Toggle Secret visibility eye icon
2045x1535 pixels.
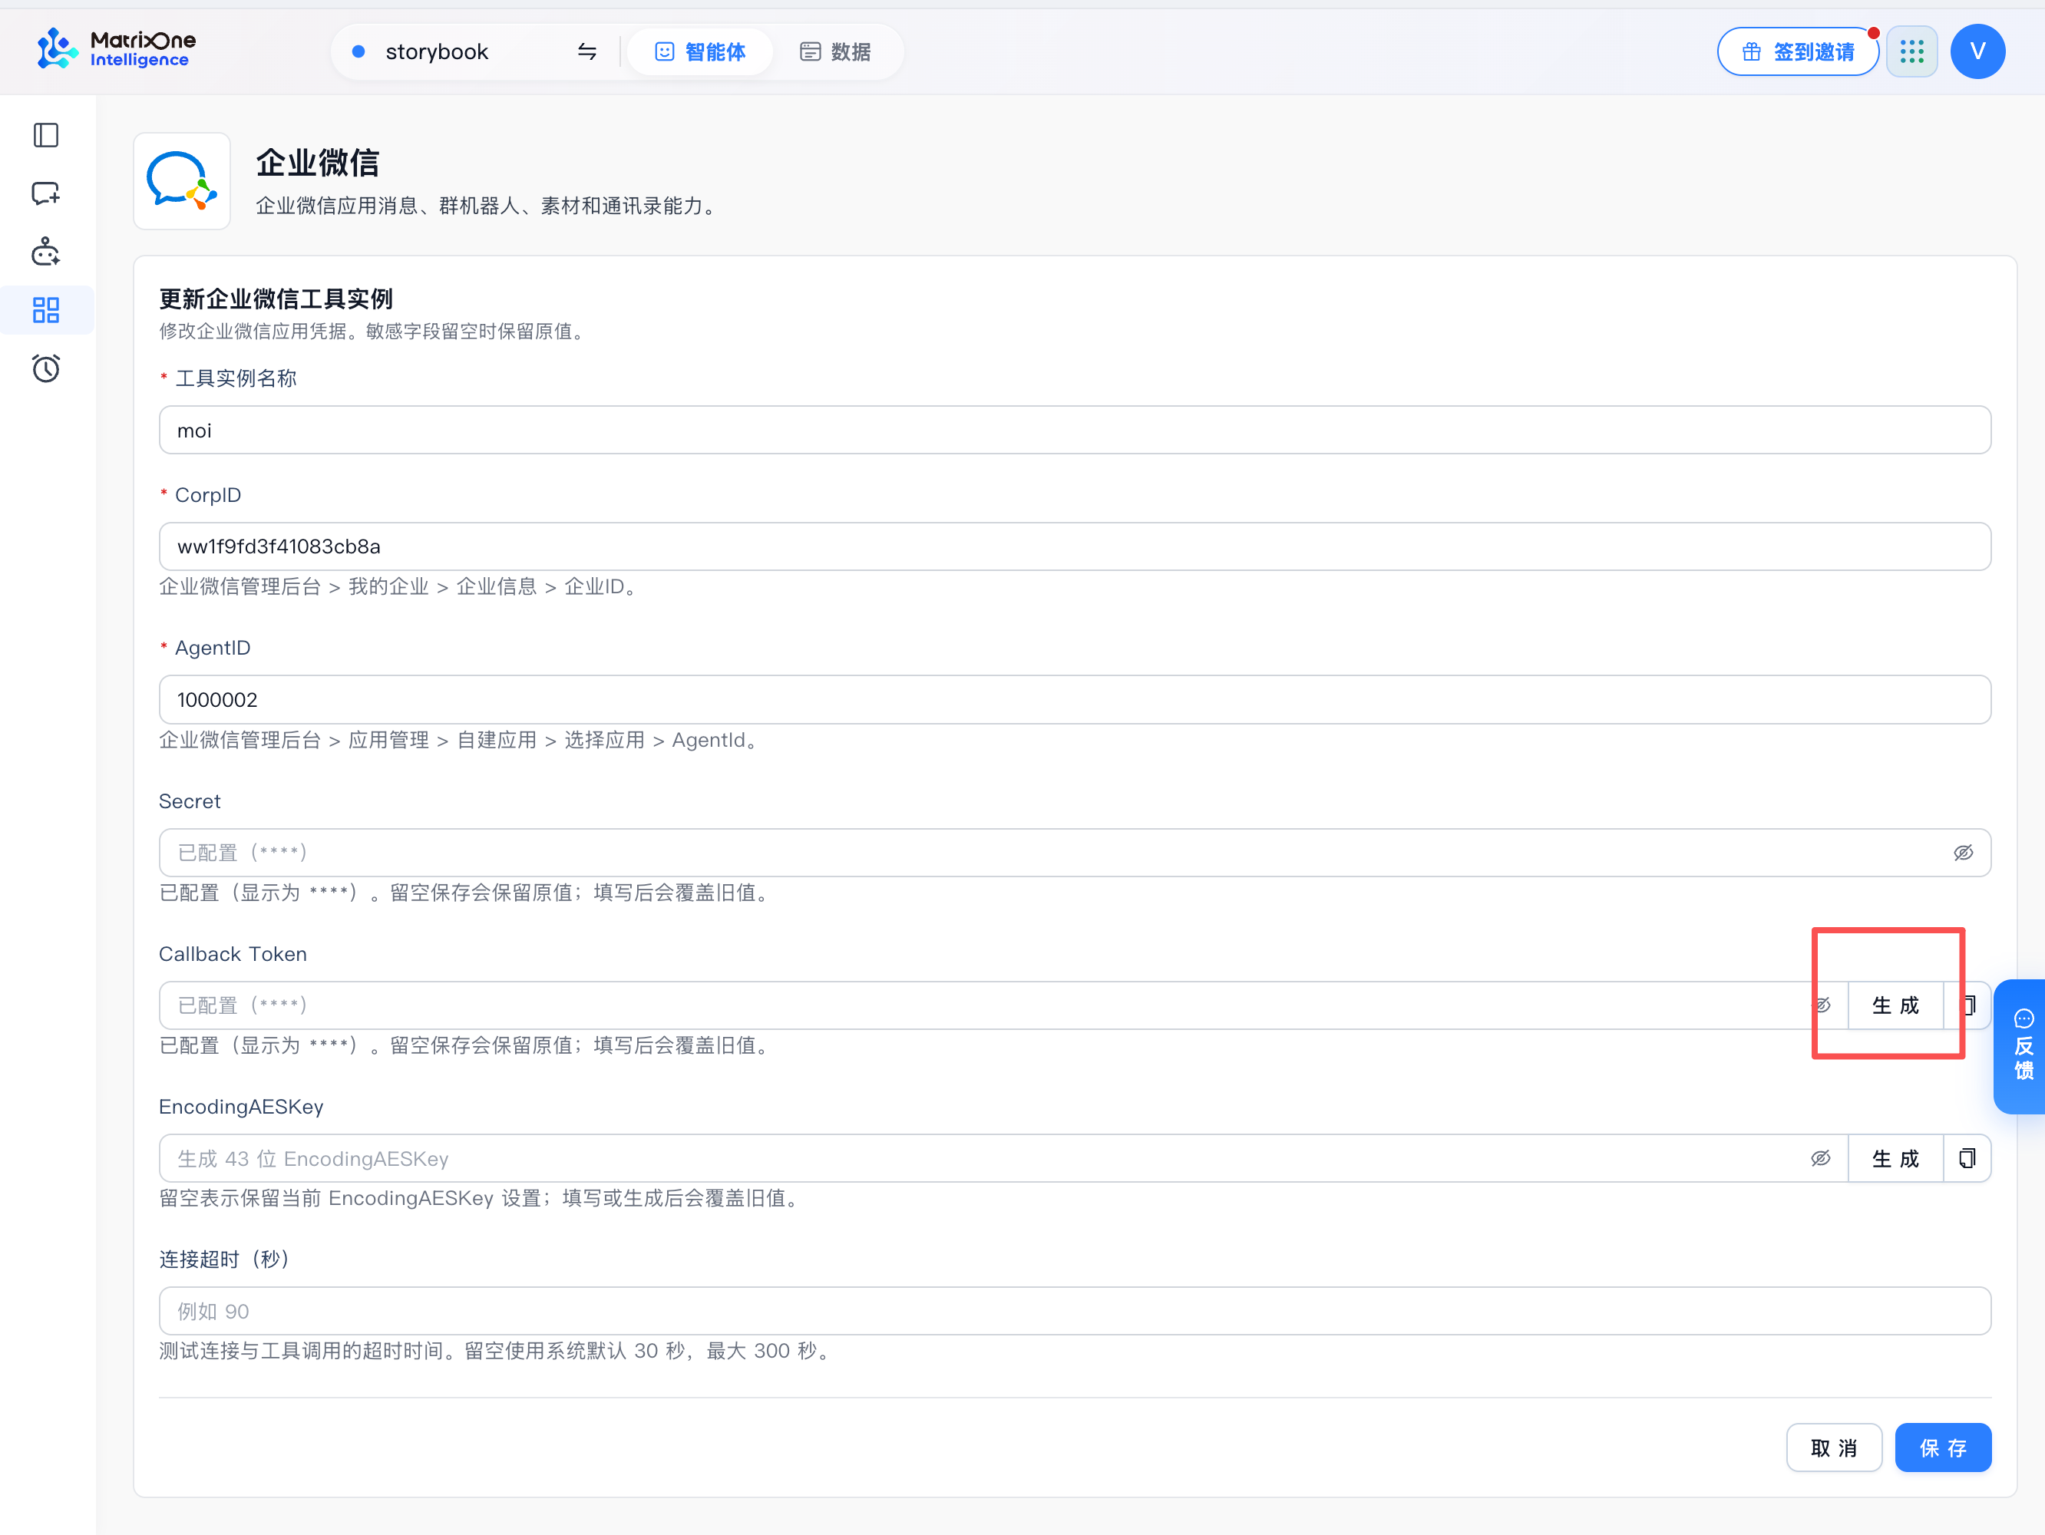coord(1964,852)
